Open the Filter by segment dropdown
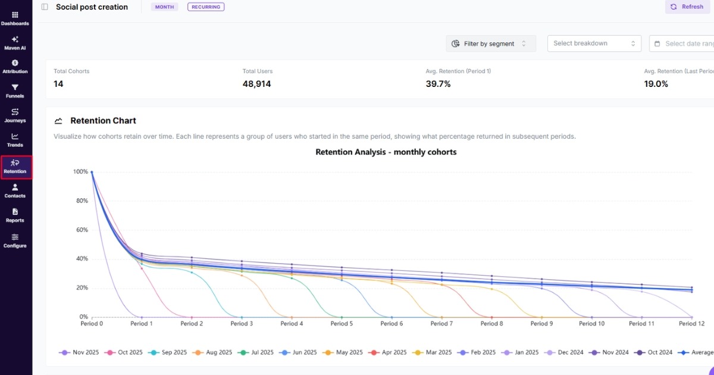Screen dimensions: 714x375 tap(490, 43)
